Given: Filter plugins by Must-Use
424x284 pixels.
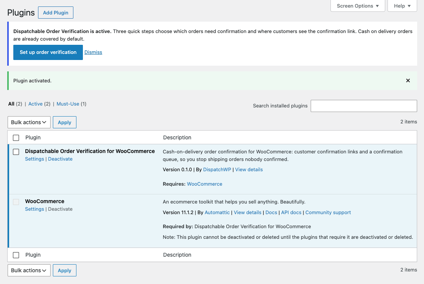Looking at the screenshot, I should tap(68, 104).
